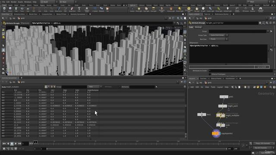Select the Metaball shelf tool
Image resolution: width=276 pixels, height=155 pixels.
101,9
